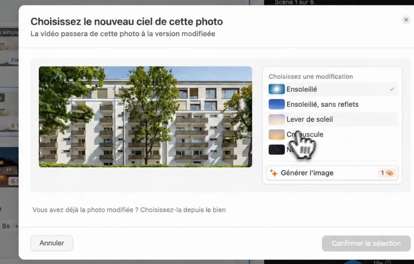Select the Ensoleillé sky swatch icon
The image size is (414, 264).
coord(277,89)
